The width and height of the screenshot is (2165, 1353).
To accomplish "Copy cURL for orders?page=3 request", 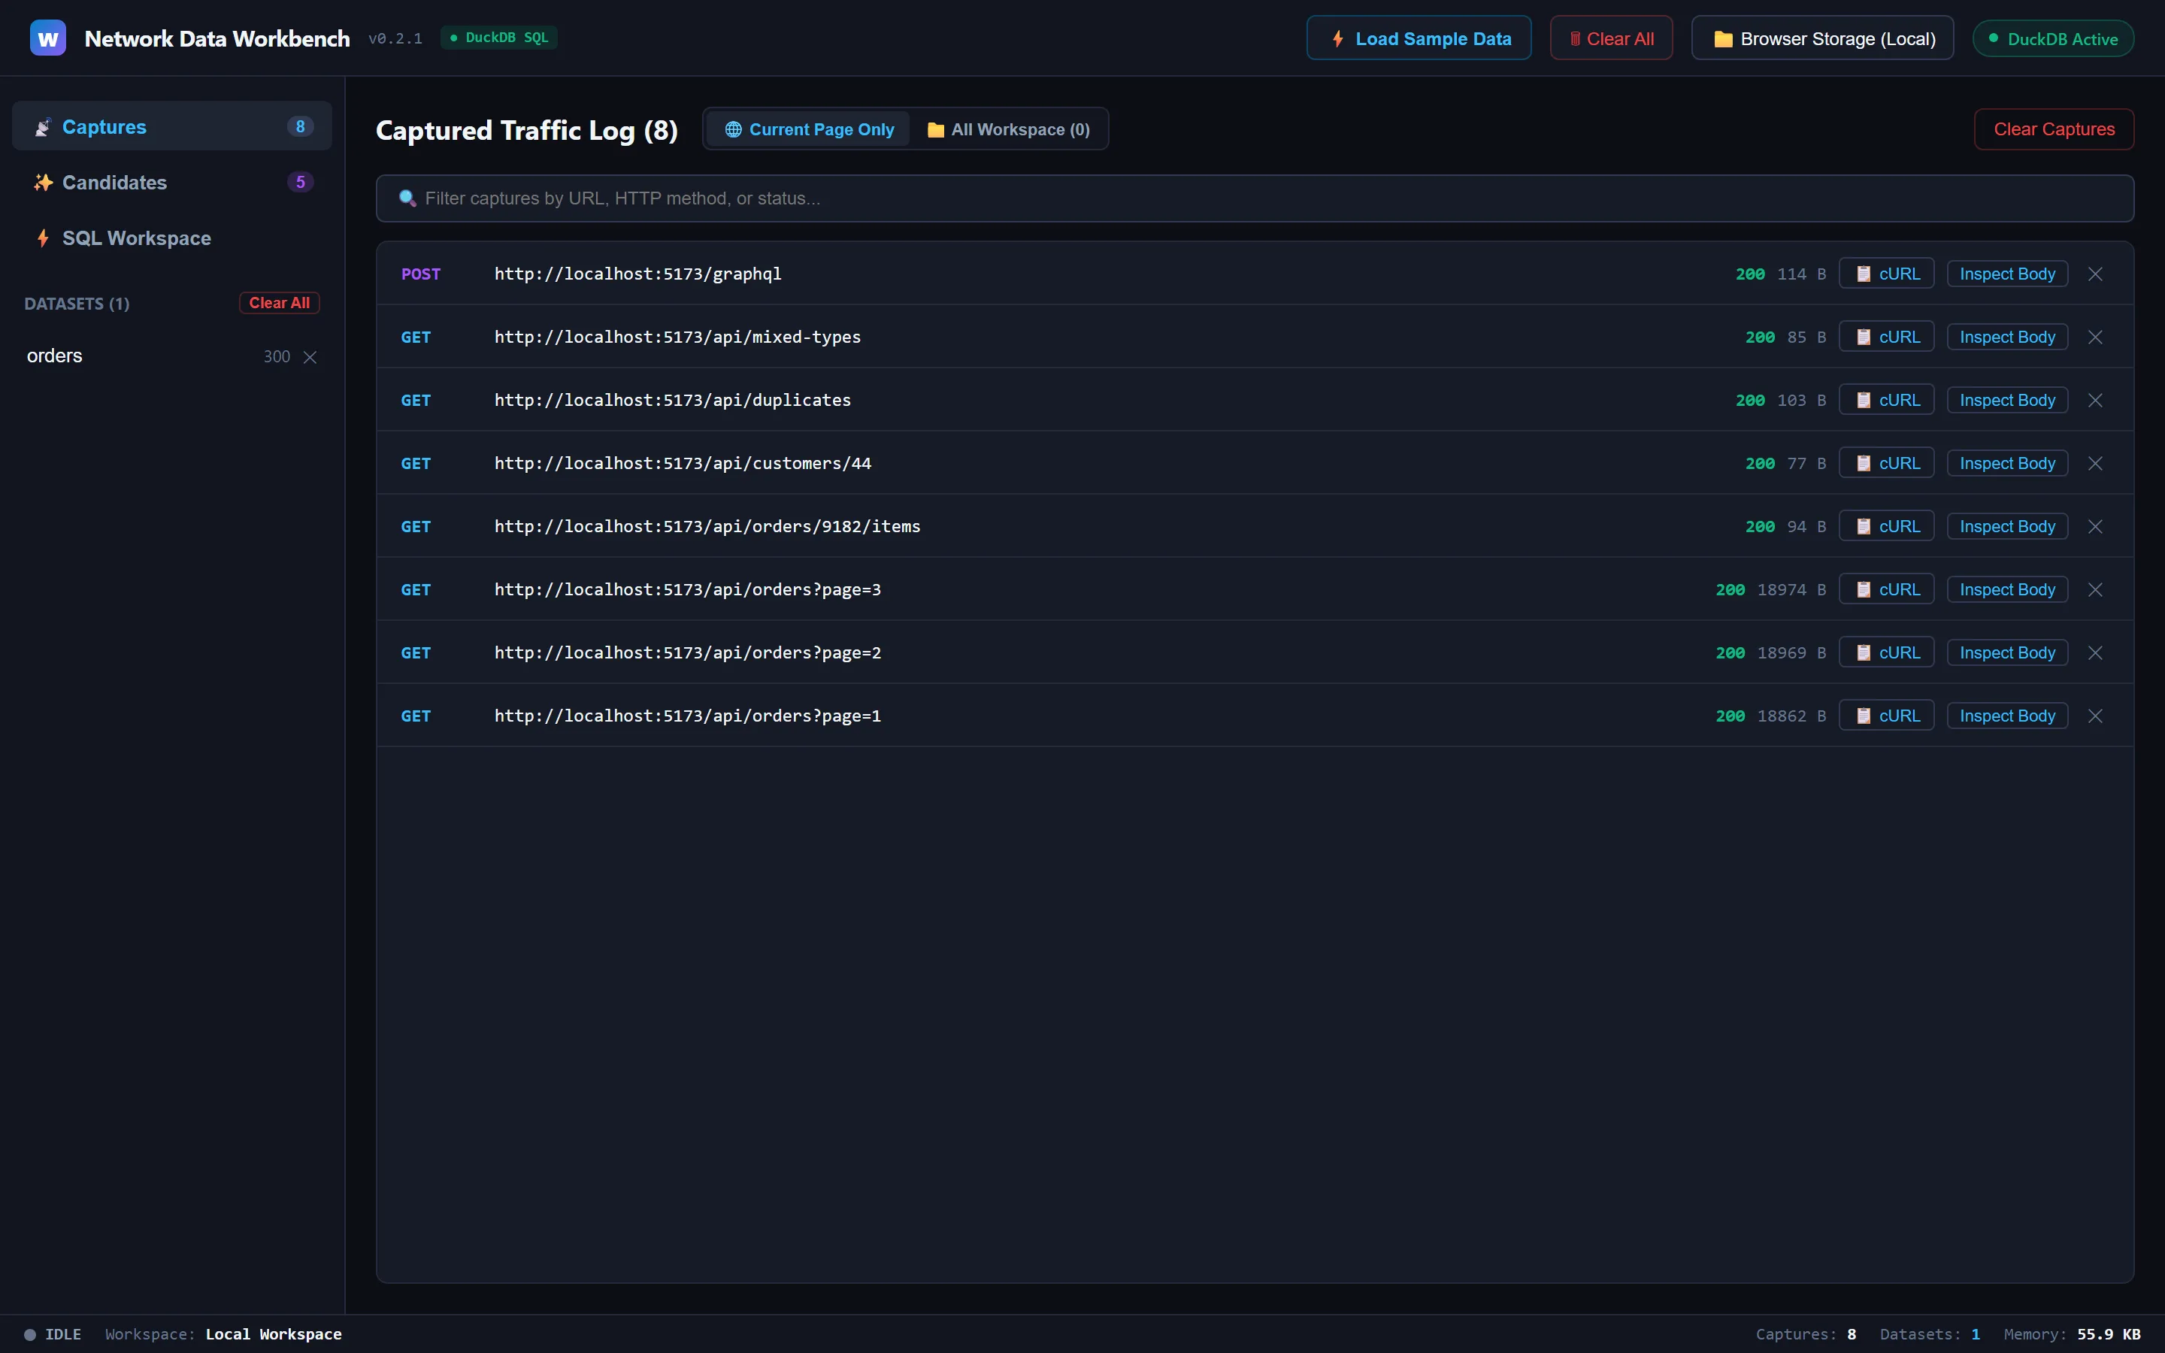I will click(1887, 590).
